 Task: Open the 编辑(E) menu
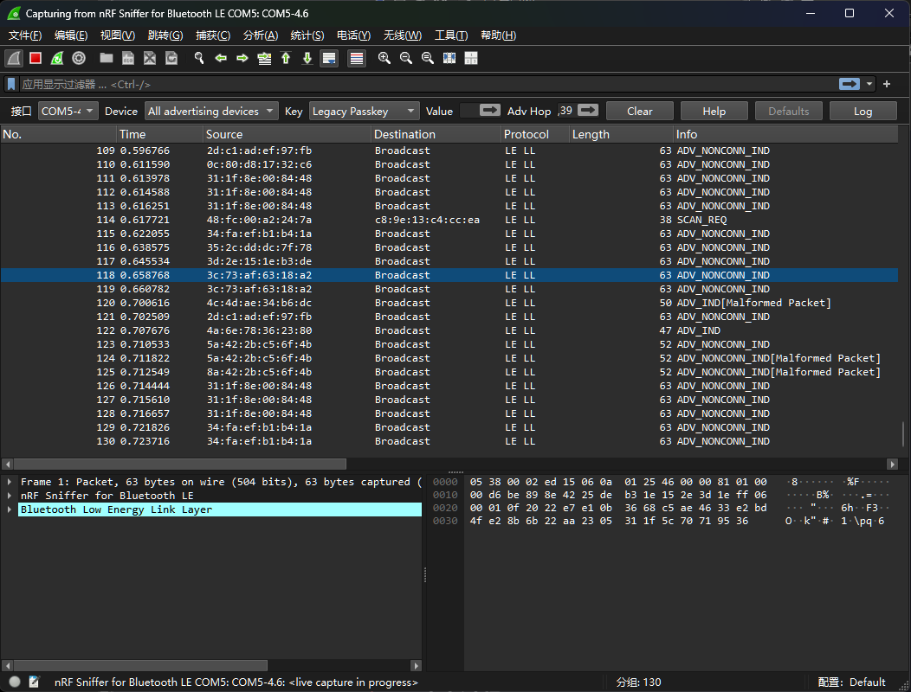point(71,35)
